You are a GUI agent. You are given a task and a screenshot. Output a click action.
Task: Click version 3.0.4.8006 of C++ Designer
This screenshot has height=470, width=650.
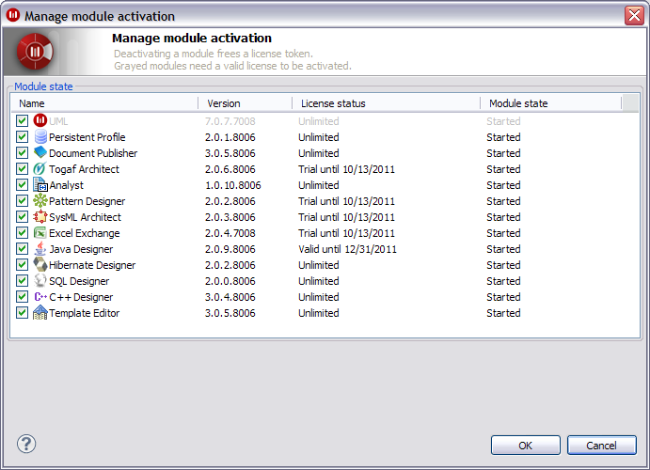pos(230,297)
